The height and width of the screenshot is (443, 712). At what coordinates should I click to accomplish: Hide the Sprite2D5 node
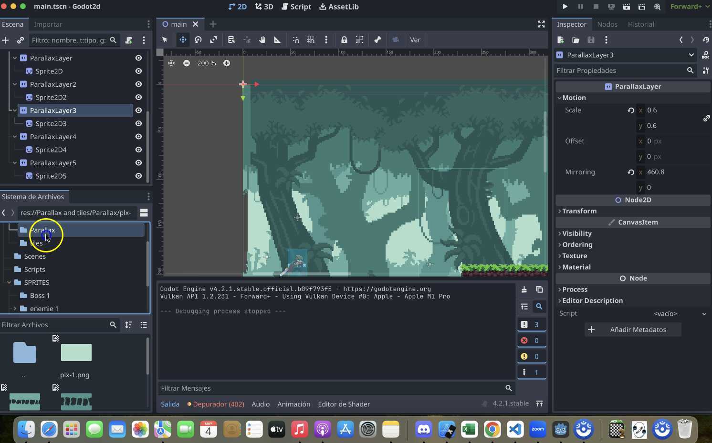point(138,175)
